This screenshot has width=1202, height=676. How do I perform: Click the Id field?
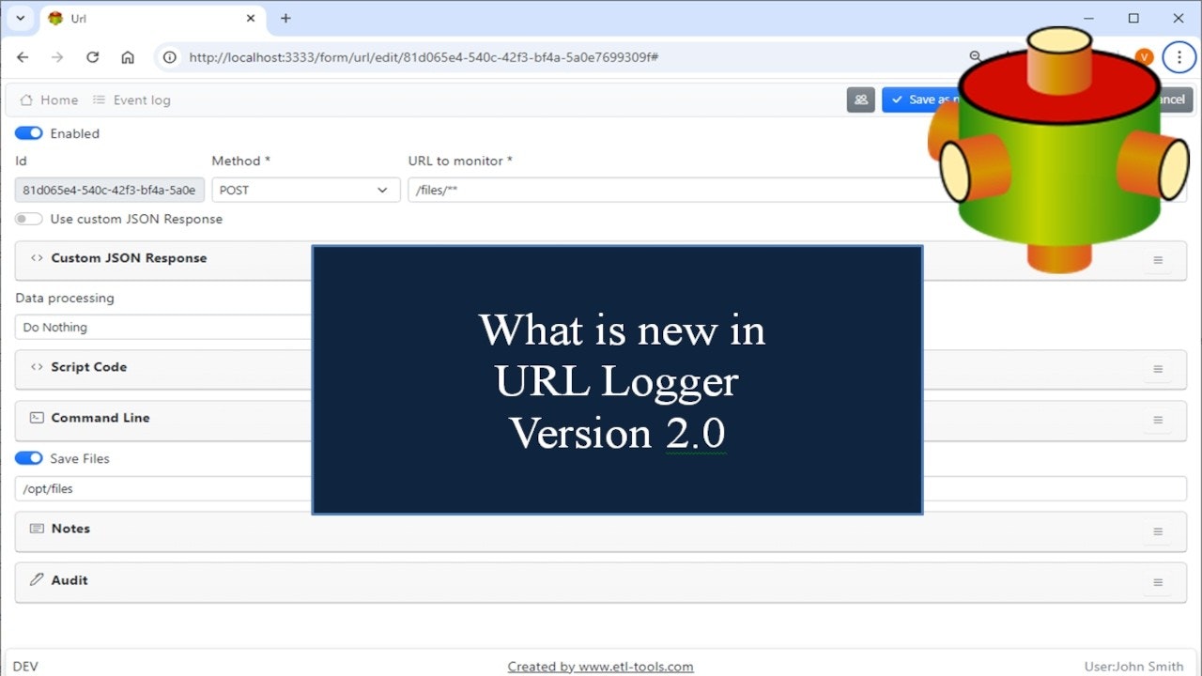[110, 190]
